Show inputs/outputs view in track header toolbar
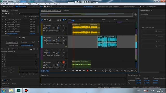The height and width of the screenshot is (93, 166). 42,20
